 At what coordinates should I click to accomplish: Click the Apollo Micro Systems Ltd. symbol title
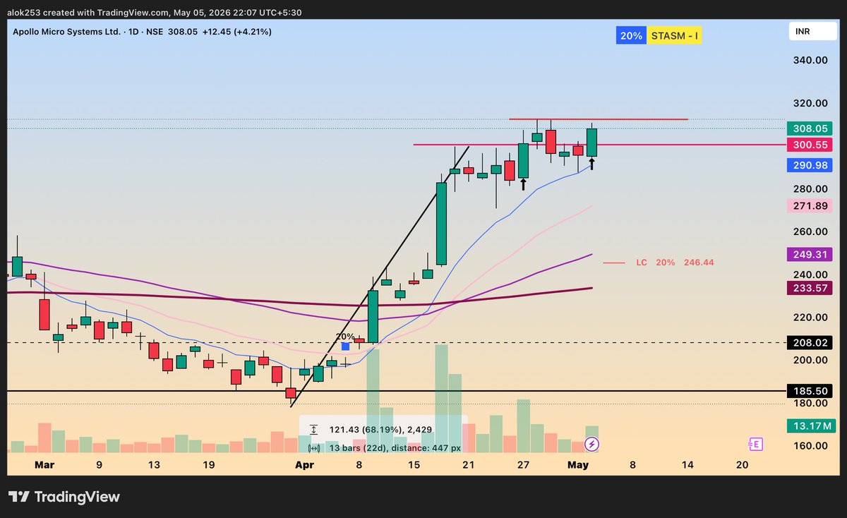coord(67,32)
